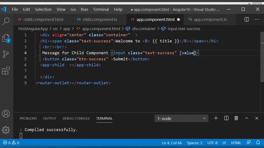
Task: Open the Extensions view
Action: click(6, 71)
